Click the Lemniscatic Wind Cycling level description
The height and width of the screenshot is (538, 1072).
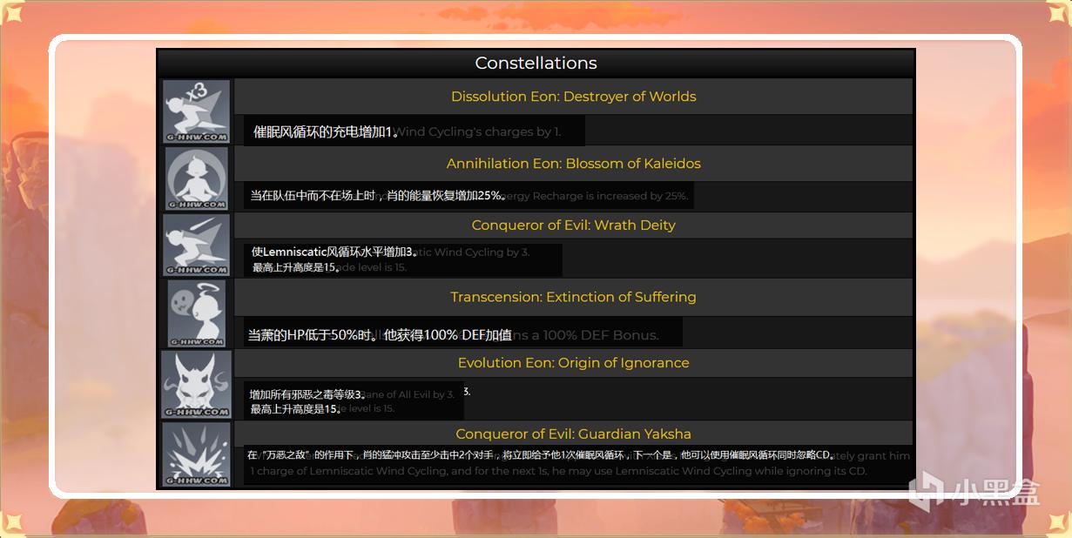tap(402, 259)
